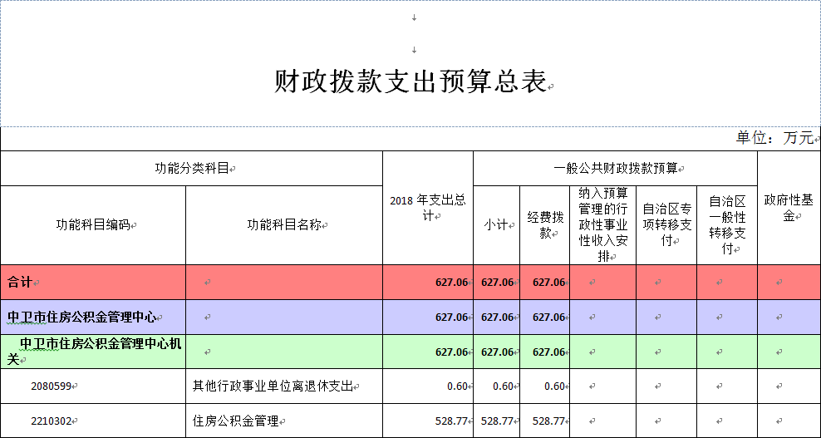Select the 政府性基金 column header
821x438 pixels.
(789, 208)
